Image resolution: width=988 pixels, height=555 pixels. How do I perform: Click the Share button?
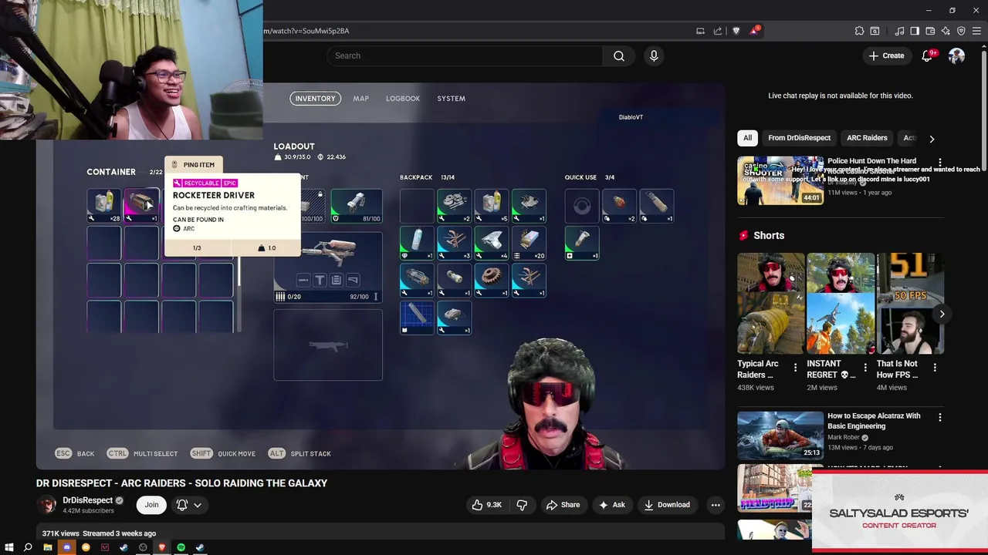[563, 505]
